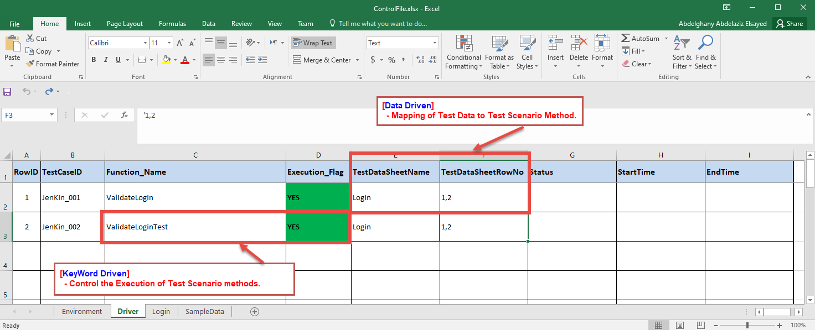
Task: Open the text orientation options
Action: [252, 43]
